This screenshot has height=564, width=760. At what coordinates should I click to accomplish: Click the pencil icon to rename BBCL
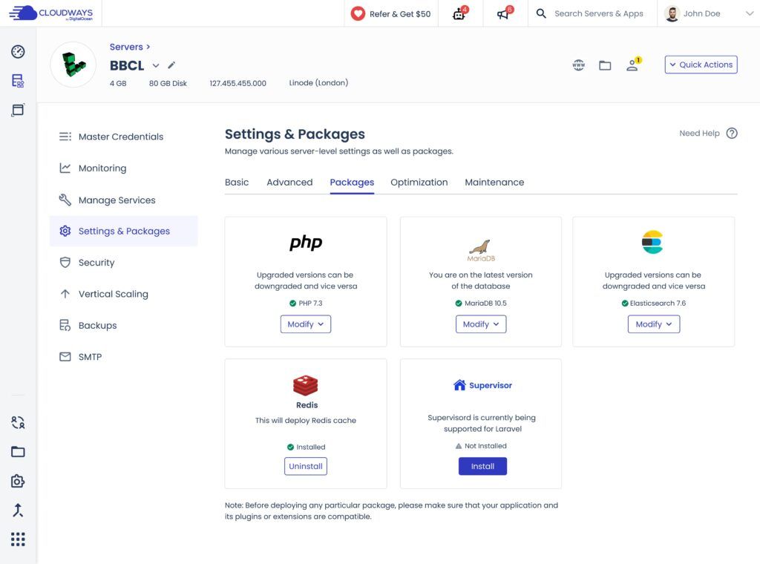tap(171, 65)
